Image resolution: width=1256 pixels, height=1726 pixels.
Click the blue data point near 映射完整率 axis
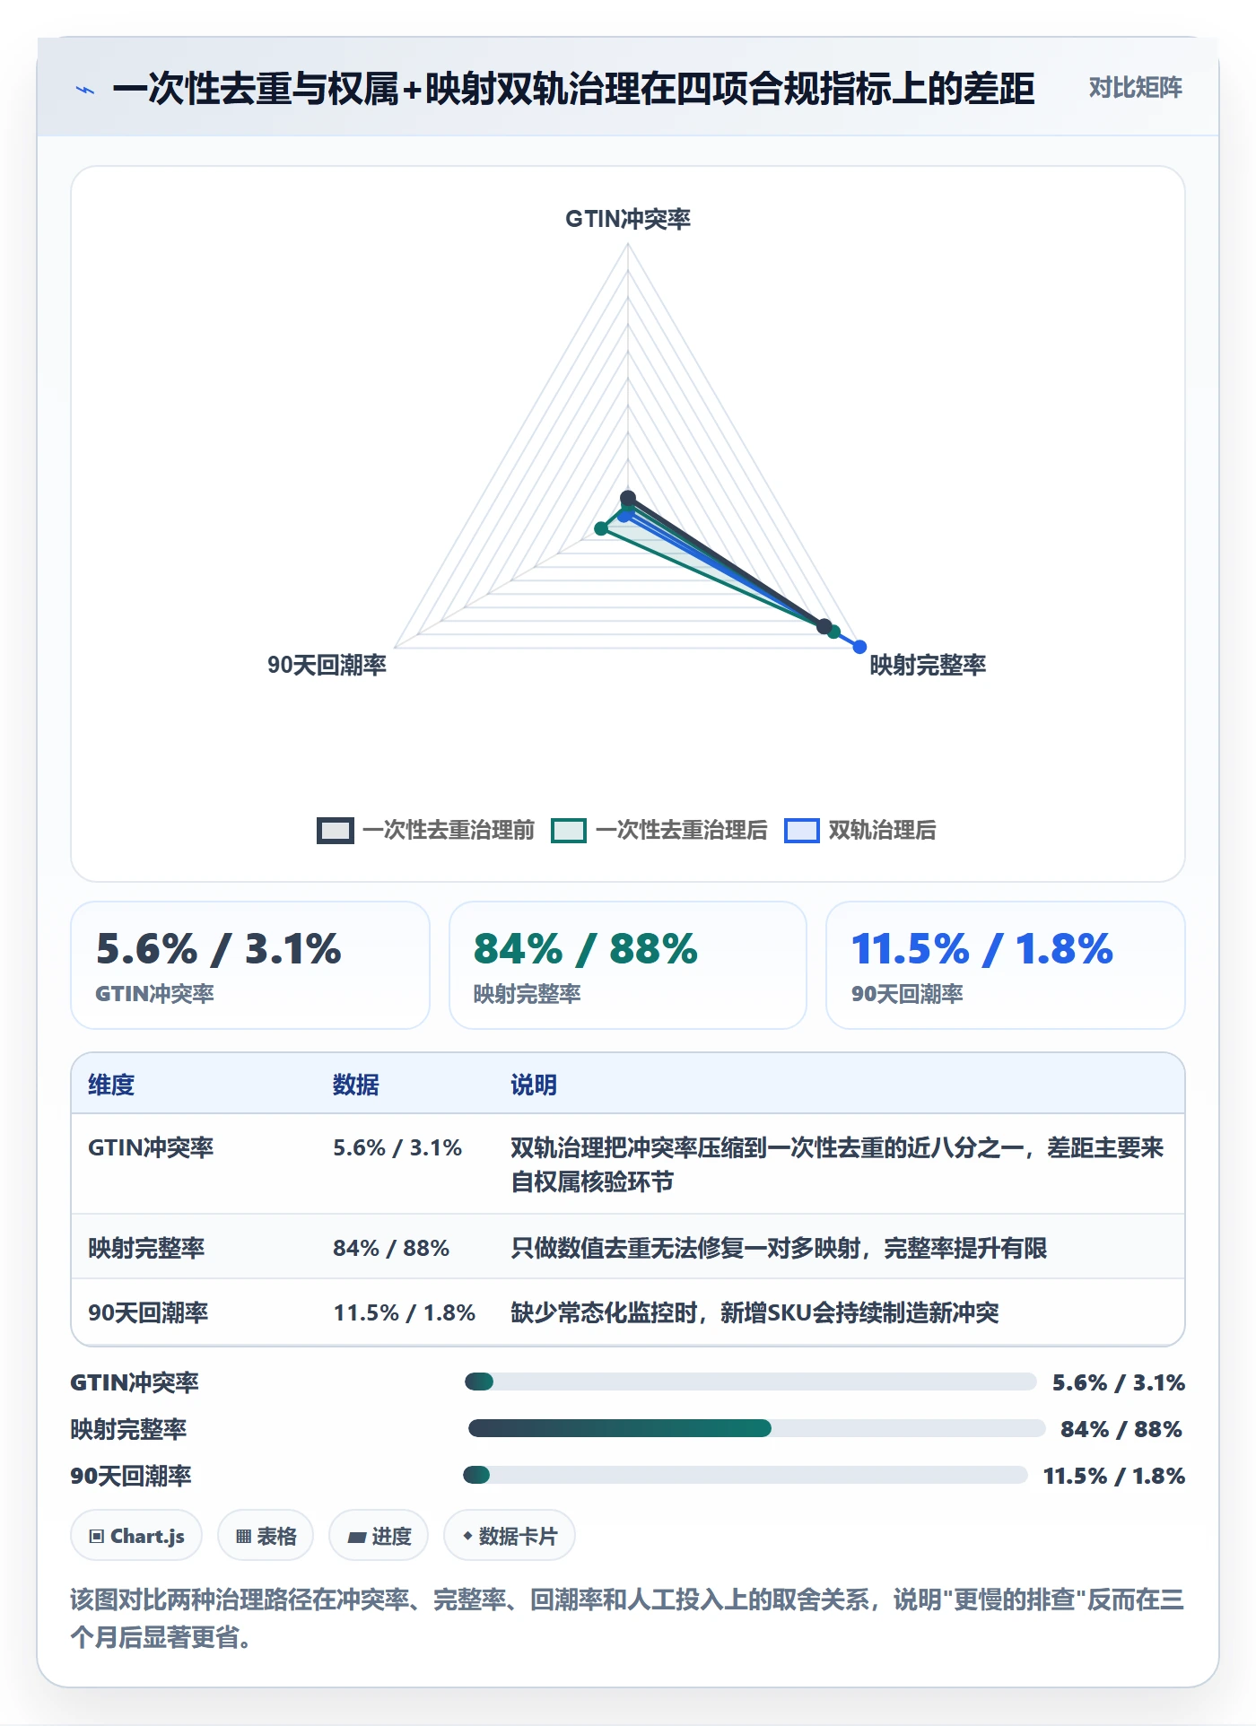tap(859, 647)
